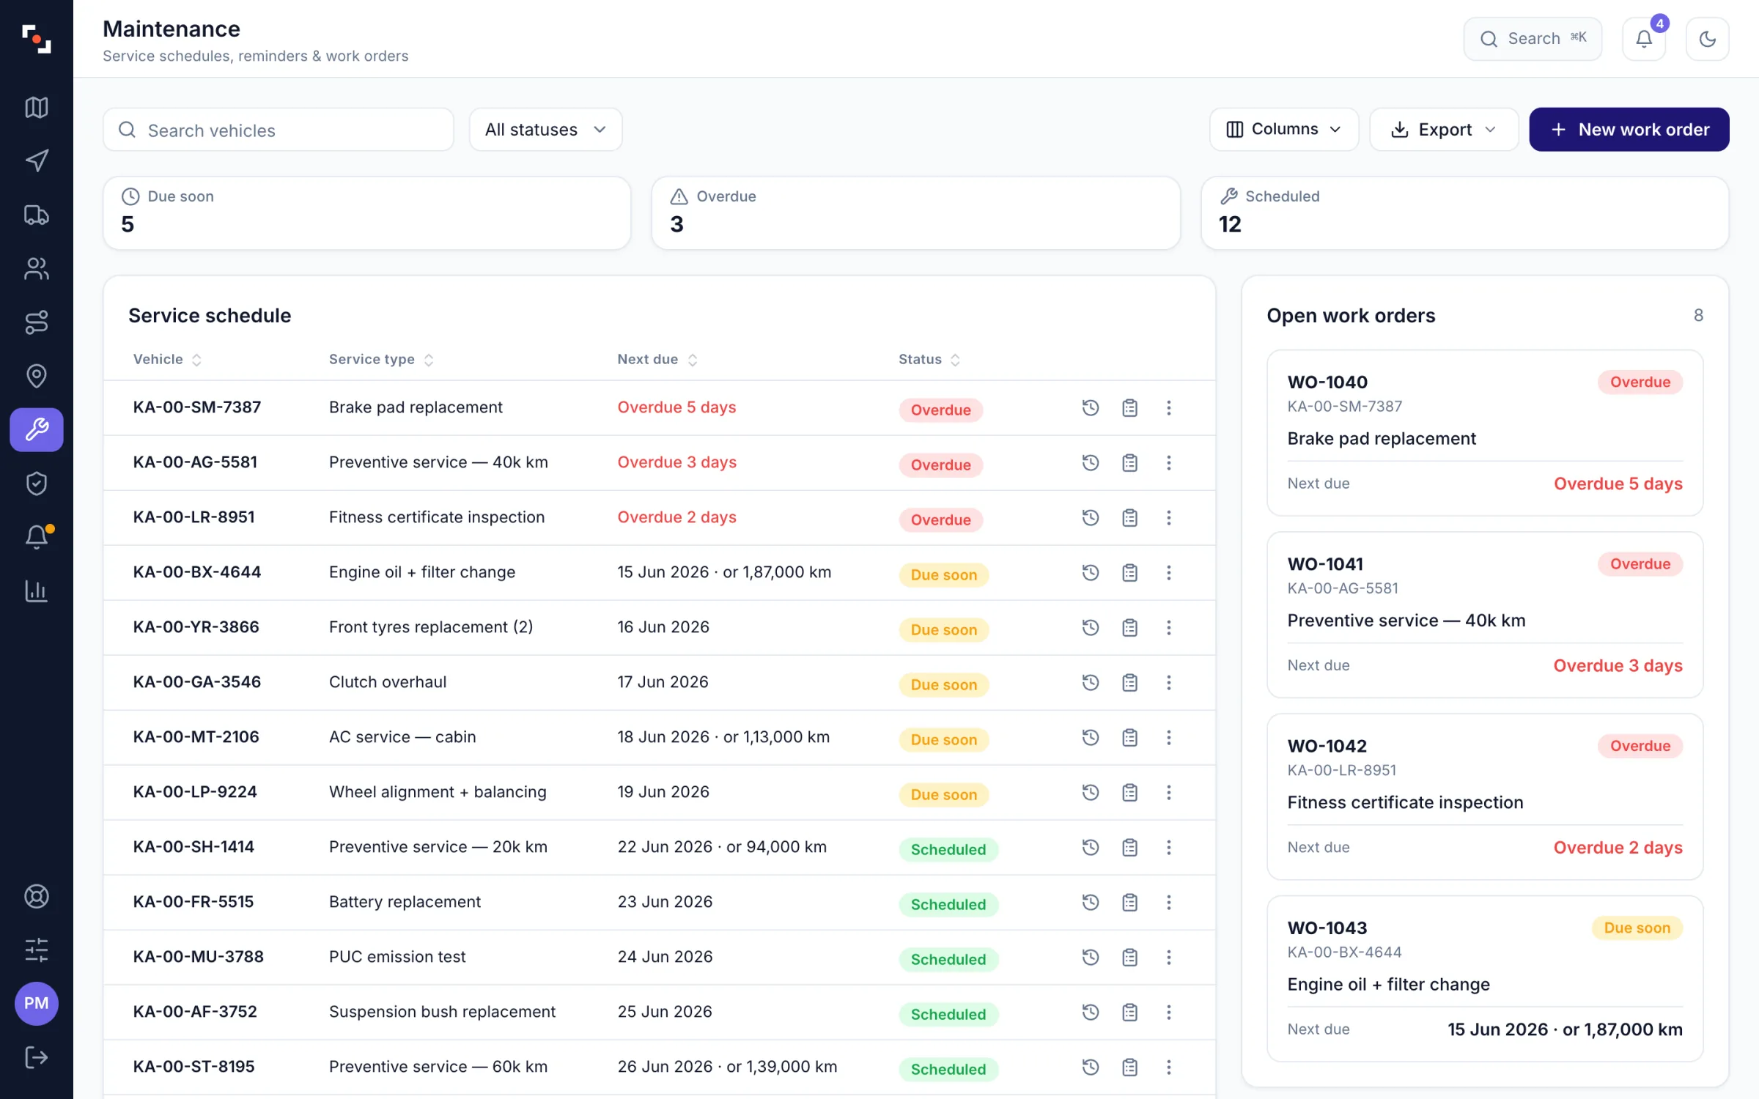The image size is (1759, 1099).
Task: View service history for KA-00-BX-4644
Action: [1091, 572]
